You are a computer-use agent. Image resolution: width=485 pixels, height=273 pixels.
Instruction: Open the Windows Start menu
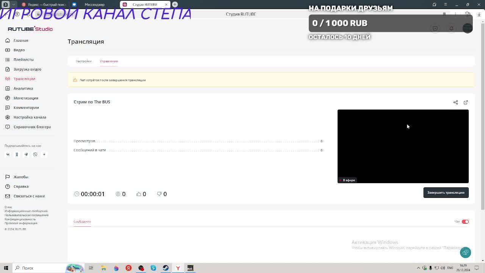pos(6,268)
